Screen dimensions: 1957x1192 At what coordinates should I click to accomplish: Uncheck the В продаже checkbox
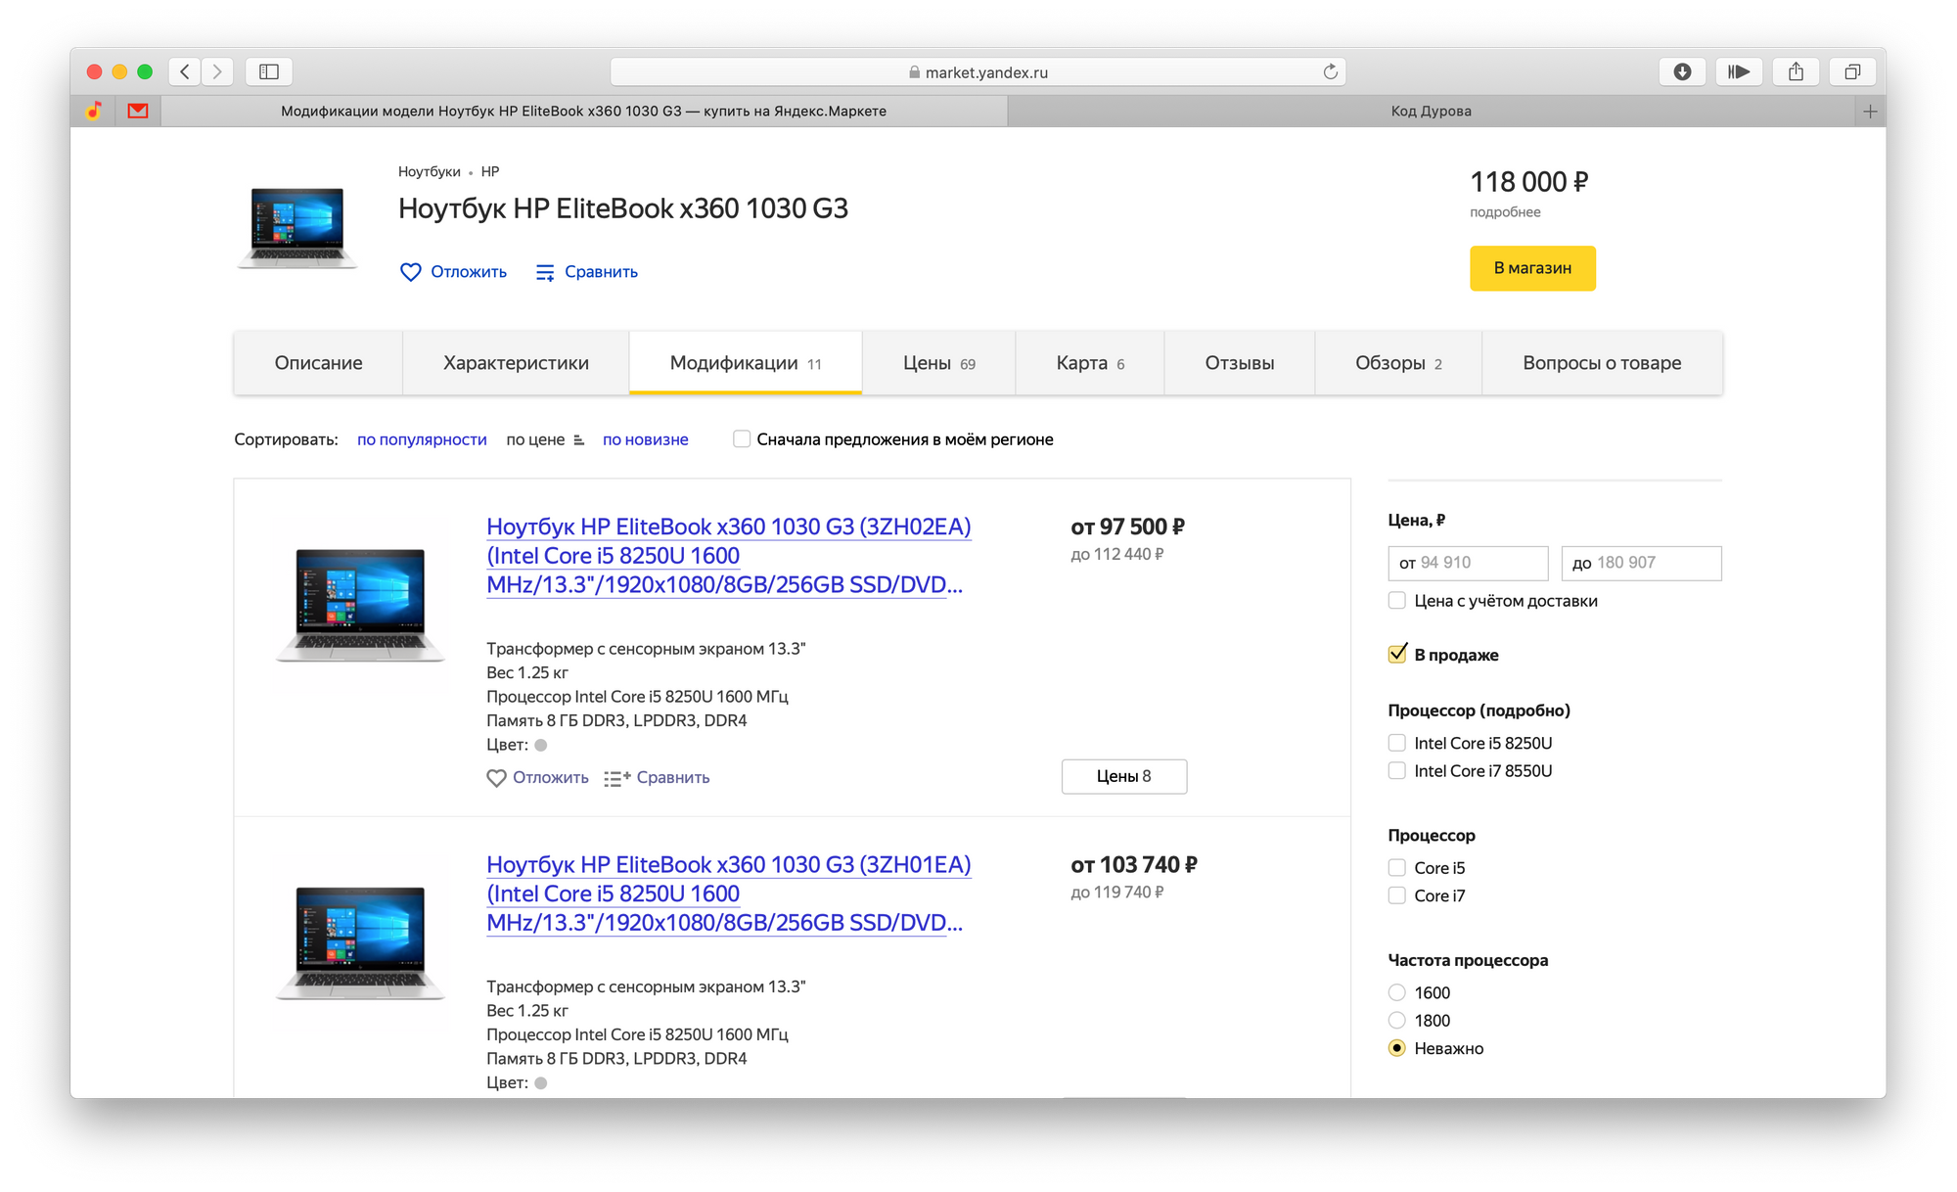pyautogui.click(x=1397, y=654)
